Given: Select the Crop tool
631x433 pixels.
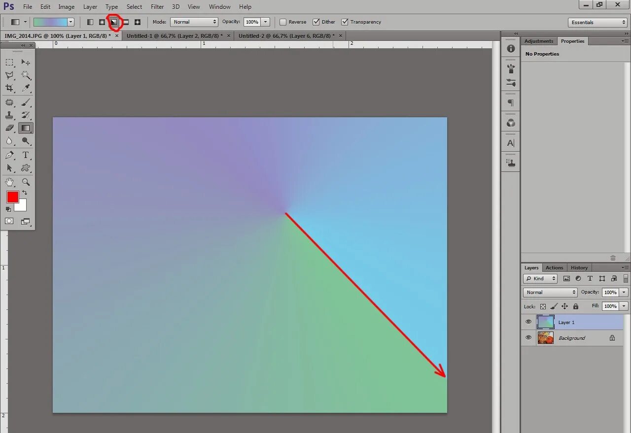Looking at the screenshot, I should click(x=9, y=88).
